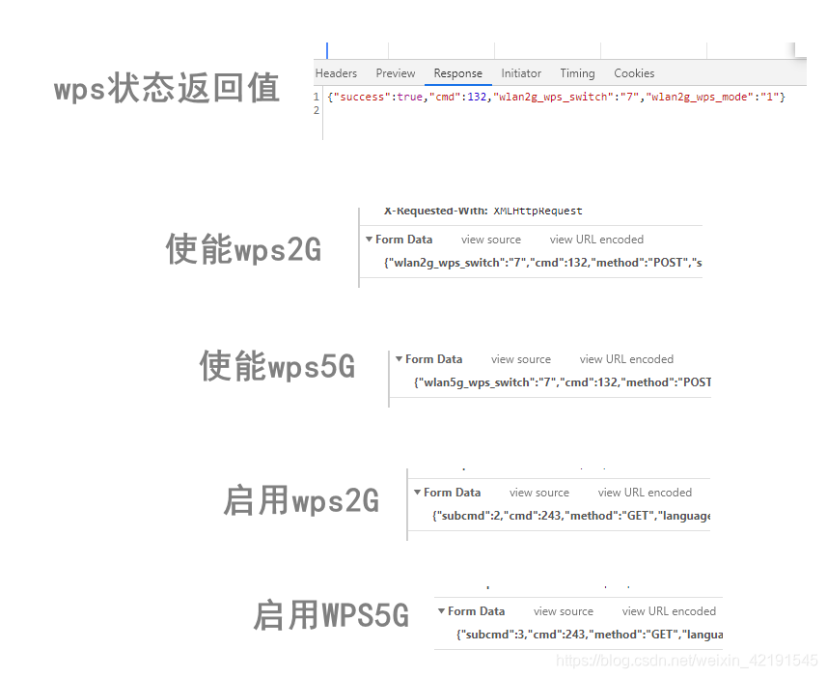Click view URL encoded for 启用wps2G
Viewport: 827px width, 678px height.
[x=645, y=492]
